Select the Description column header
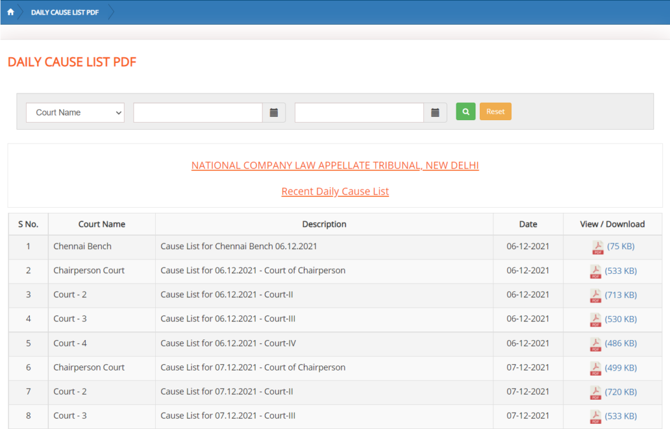Image resolution: width=670 pixels, height=429 pixels. coord(324,224)
